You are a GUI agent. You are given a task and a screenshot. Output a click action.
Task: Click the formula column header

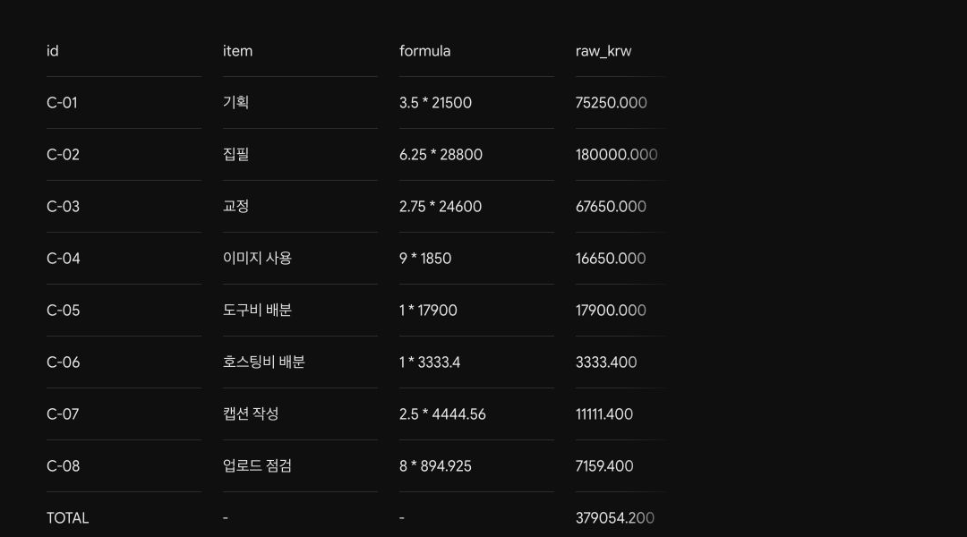tap(425, 51)
